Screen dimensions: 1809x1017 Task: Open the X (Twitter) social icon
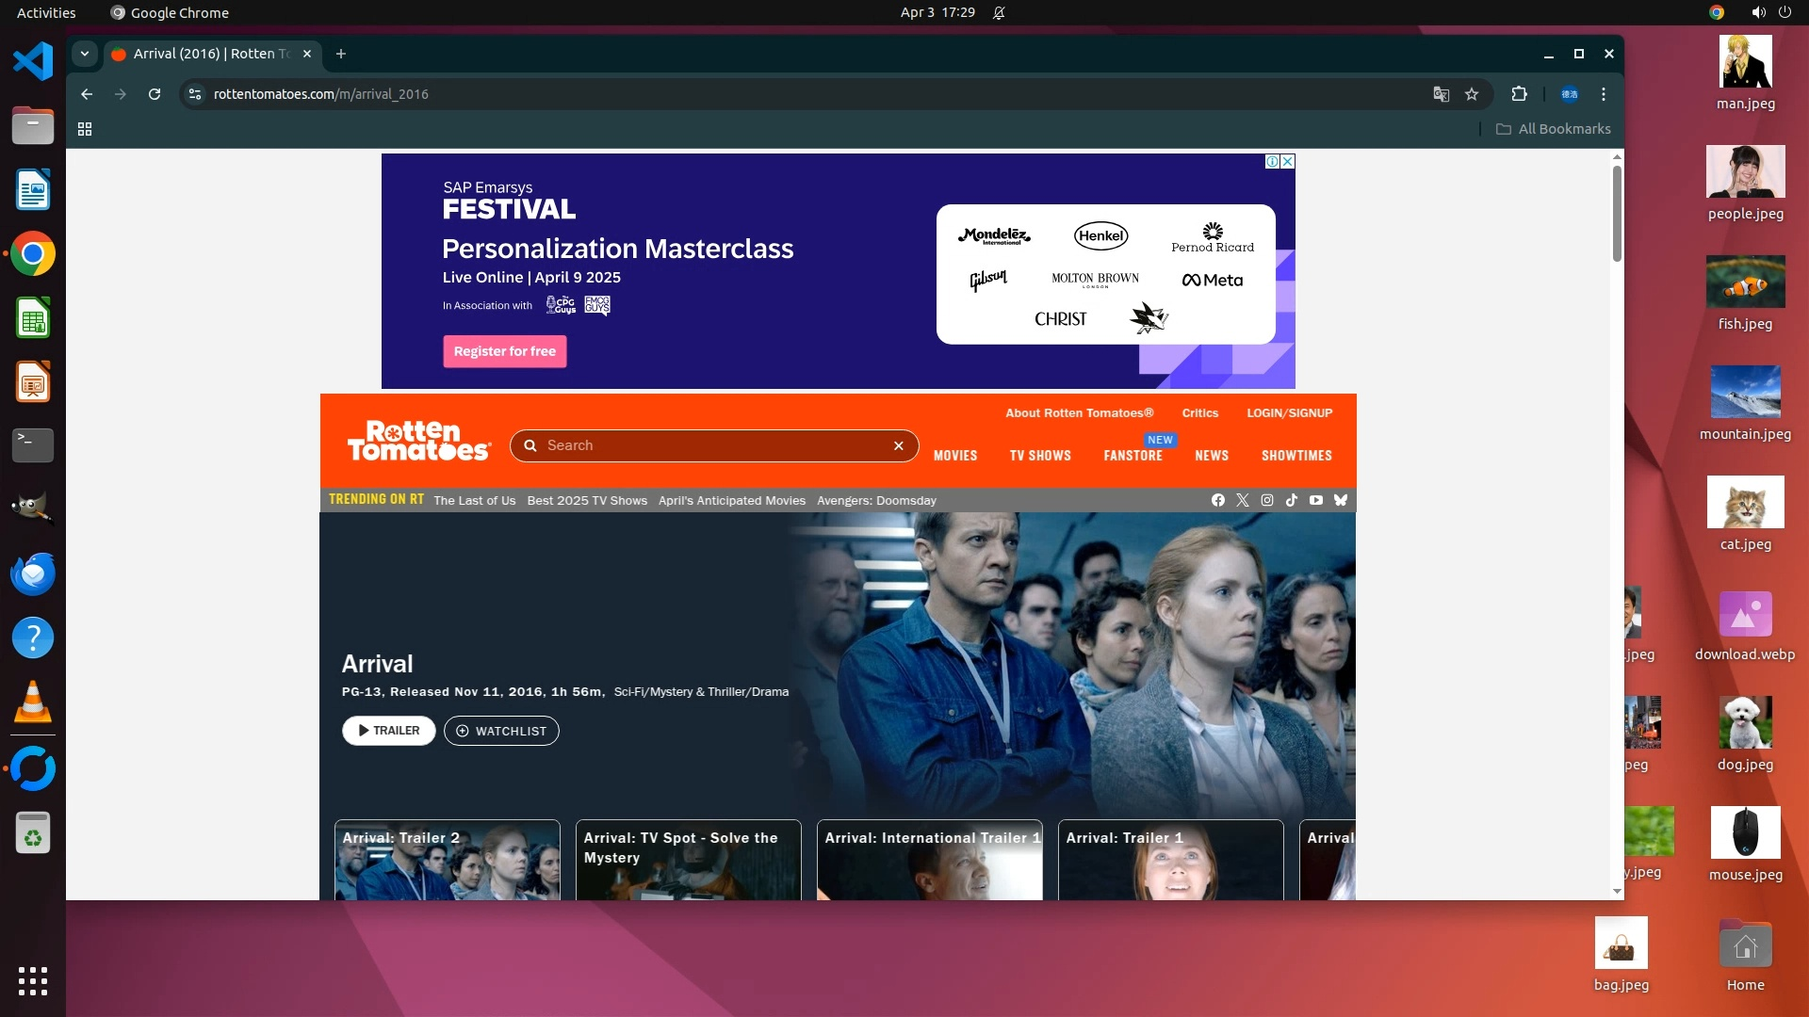1242,500
